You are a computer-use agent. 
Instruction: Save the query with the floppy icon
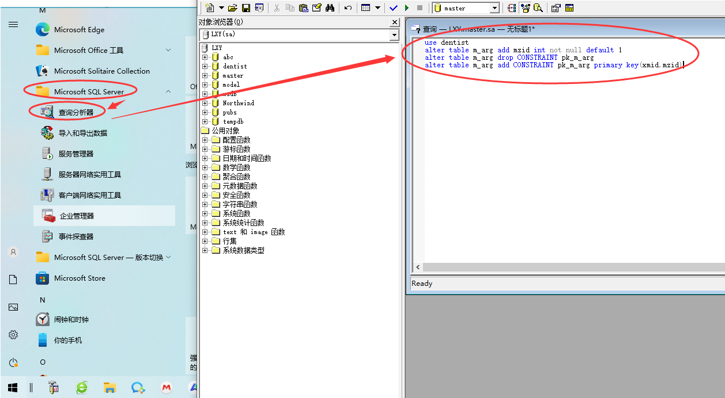[246, 8]
